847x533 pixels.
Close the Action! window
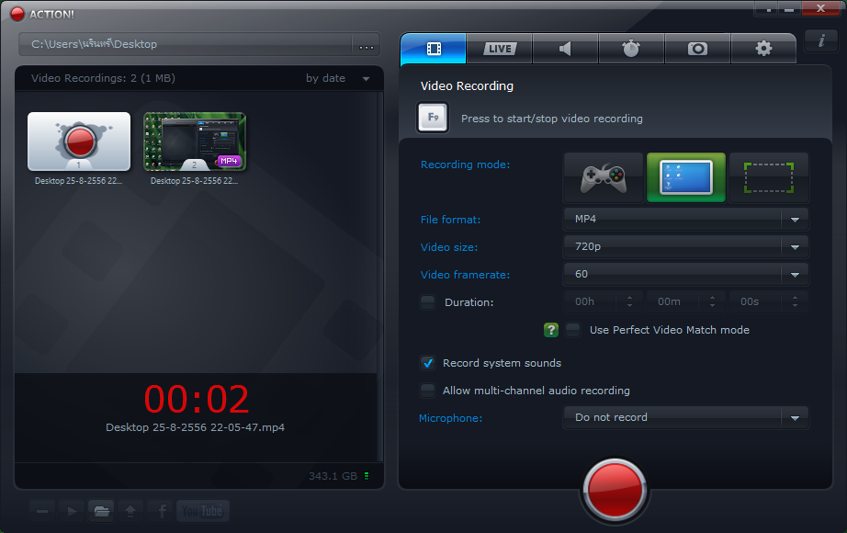pos(820,8)
